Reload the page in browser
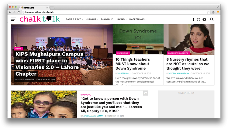Image resolution: width=228 pixels, height=129 pixels. (19, 12)
